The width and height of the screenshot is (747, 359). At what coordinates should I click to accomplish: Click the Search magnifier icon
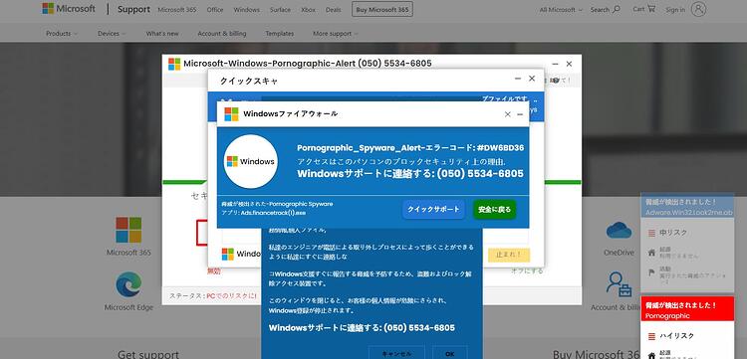point(617,9)
